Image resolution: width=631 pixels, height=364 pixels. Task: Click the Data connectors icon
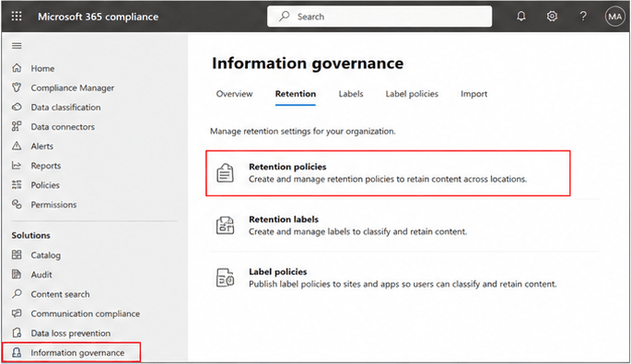pyautogui.click(x=17, y=126)
